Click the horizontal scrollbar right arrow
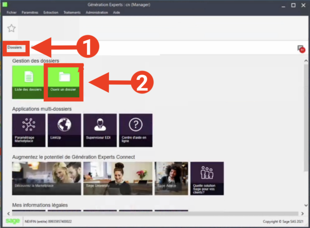Image resolution: width=310 pixels, height=228 pixels. pyautogui.click(x=302, y=213)
